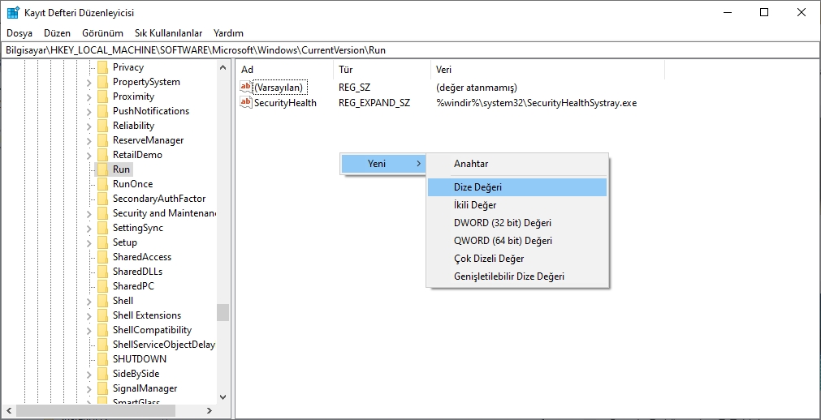The width and height of the screenshot is (821, 420).
Task: Click the PushNotifications folder icon
Action: pos(102,111)
